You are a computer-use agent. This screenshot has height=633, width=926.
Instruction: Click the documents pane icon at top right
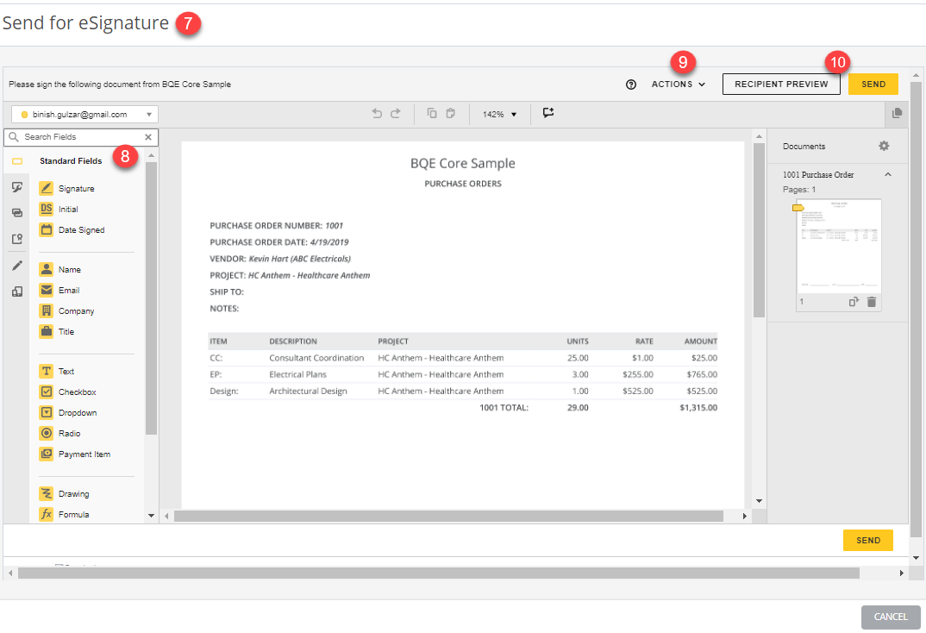(897, 113)
